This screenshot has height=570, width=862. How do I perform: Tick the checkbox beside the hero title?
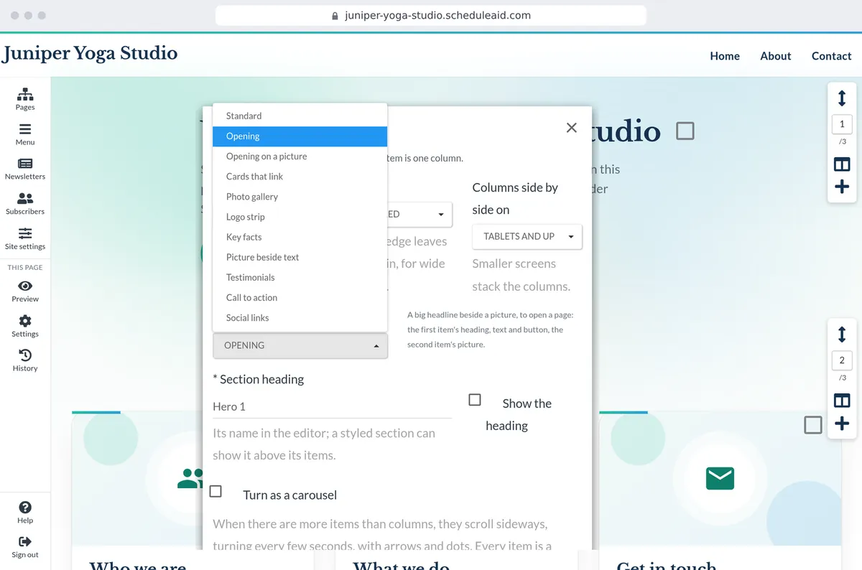click(685, 131)
